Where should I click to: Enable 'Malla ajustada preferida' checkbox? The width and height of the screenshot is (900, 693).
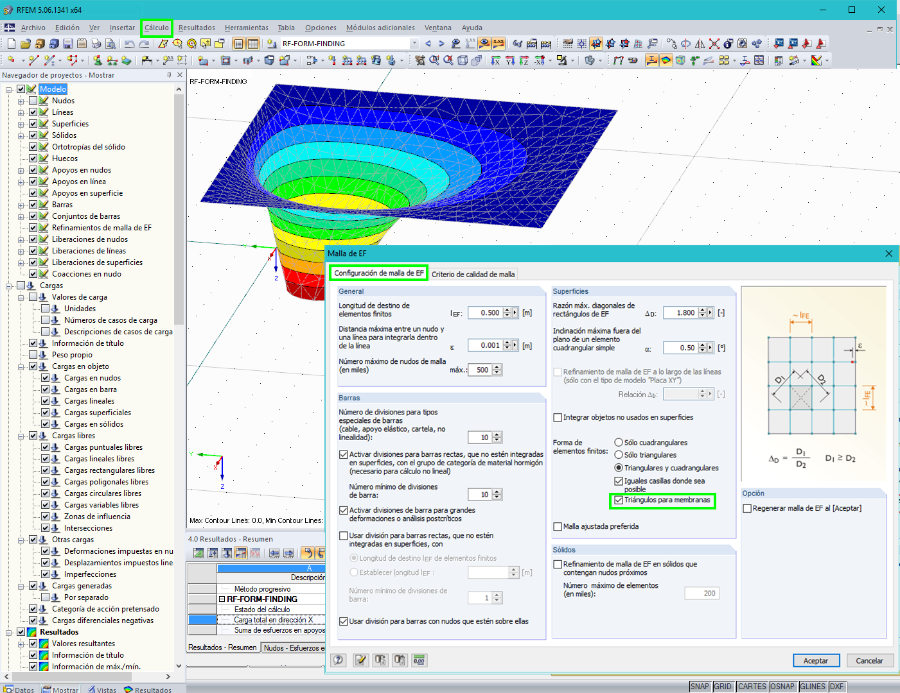click(x=558, y=527)
